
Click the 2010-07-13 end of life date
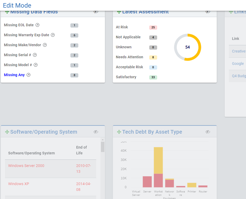tap(84, 169)
